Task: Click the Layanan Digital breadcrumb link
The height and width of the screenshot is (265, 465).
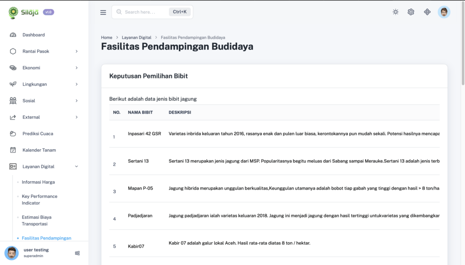Action: click(137, 37)
